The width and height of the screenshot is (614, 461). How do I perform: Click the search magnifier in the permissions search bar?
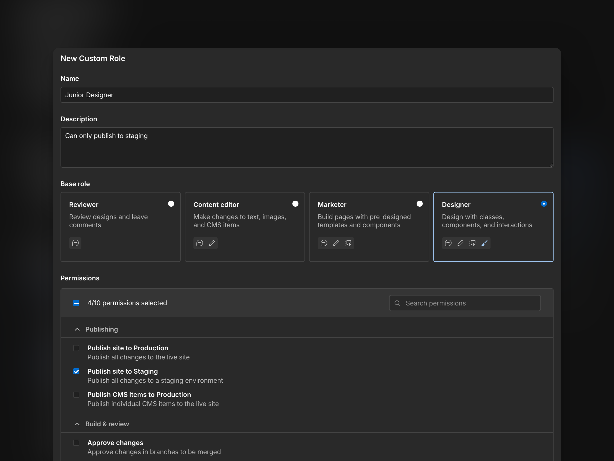(x=398, y=303)
